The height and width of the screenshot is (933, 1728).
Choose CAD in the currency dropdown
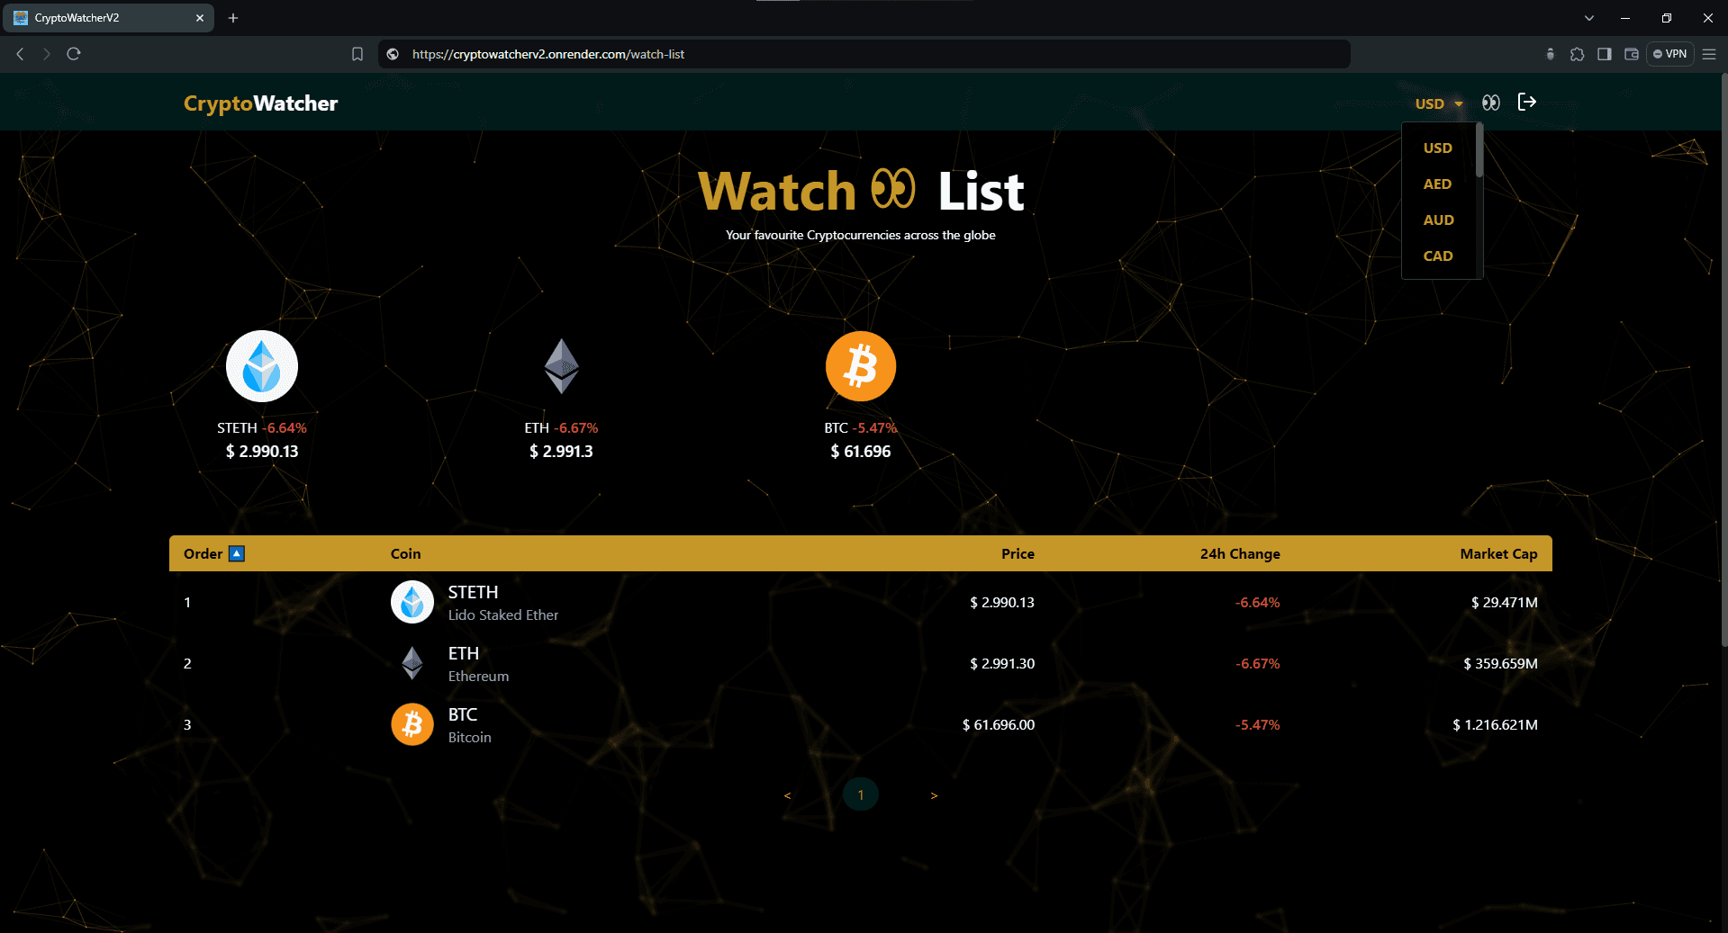(1437, 256)
